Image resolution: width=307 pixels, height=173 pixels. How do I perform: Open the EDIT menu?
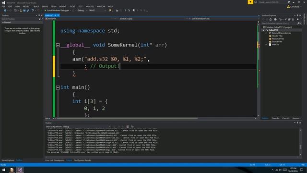[10, 6]
